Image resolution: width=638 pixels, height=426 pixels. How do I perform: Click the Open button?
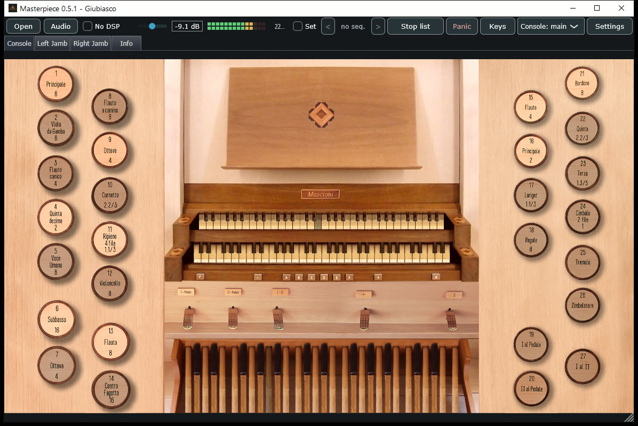tap(23, 27)
